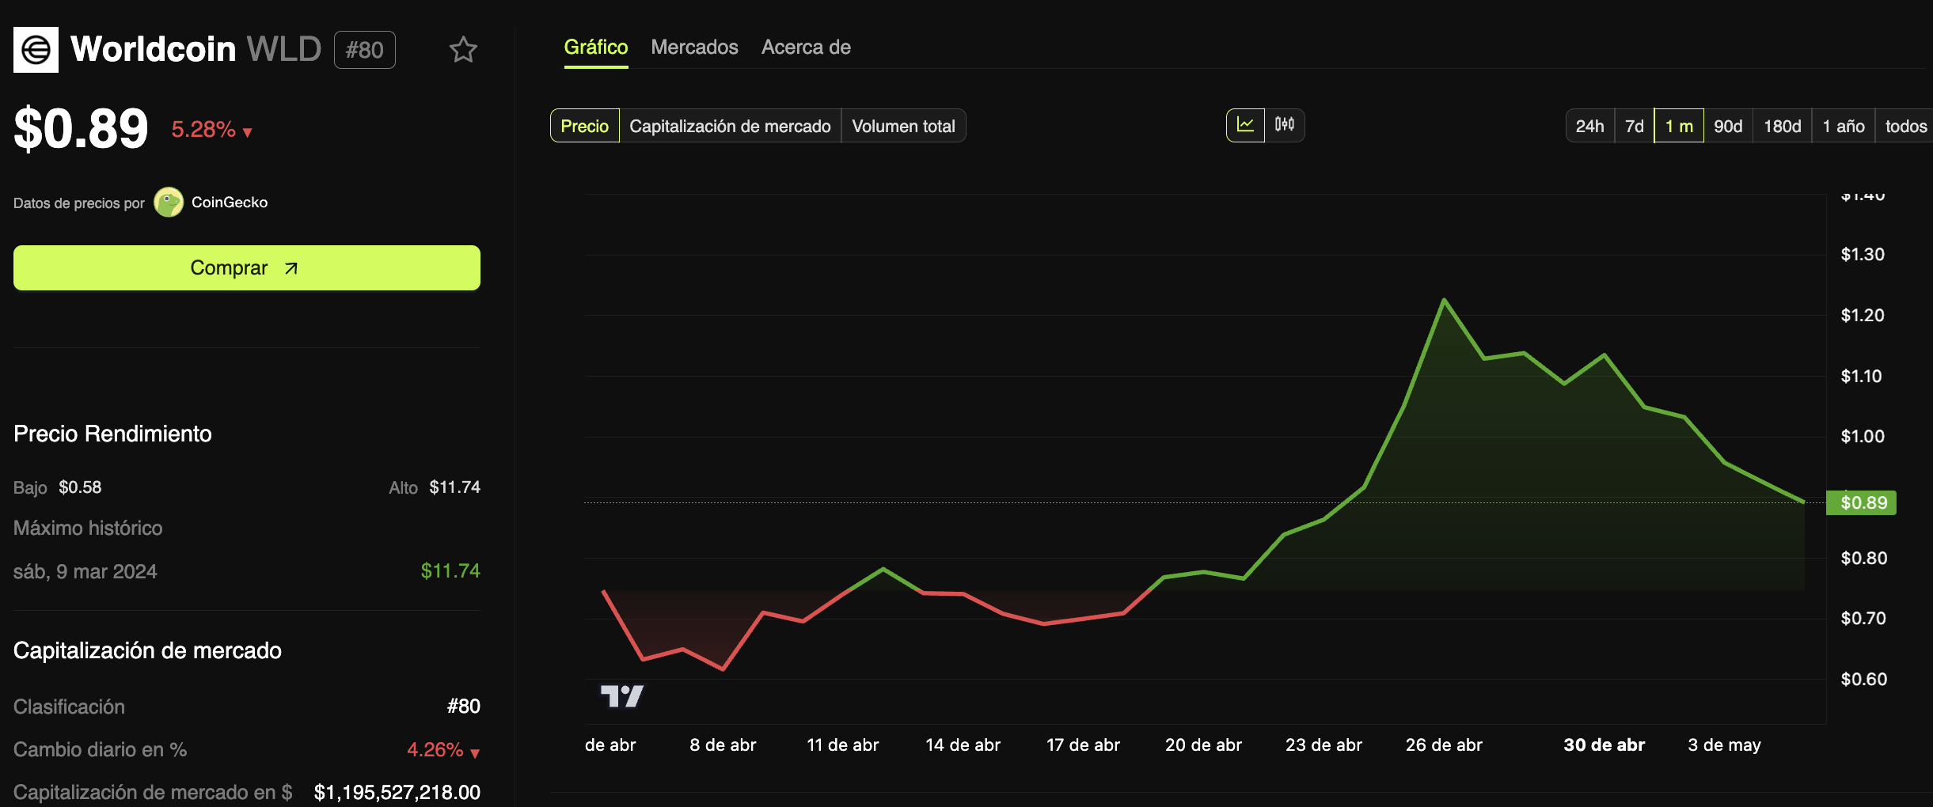Click the #80 rank badge
Viewport: 1933px width, 807px height.
click(x=365, y=50)
